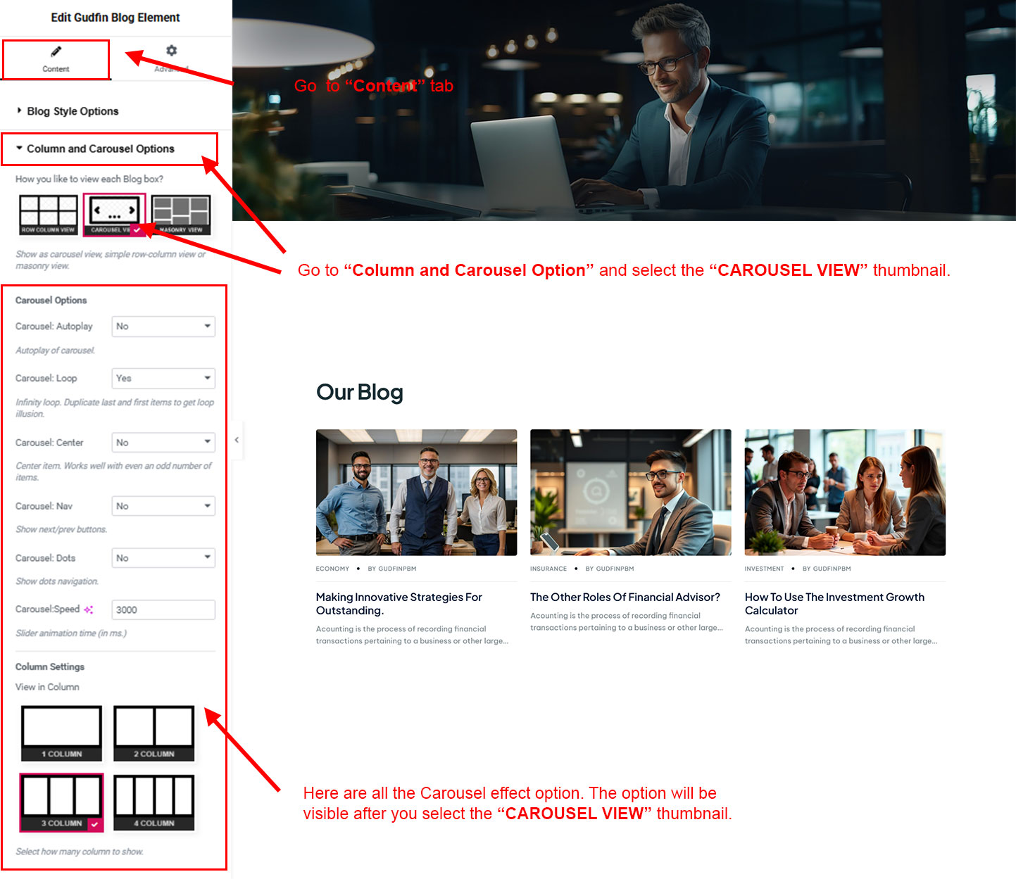Collapse the Column and Carousel Options section

click(x=100, y=148)
